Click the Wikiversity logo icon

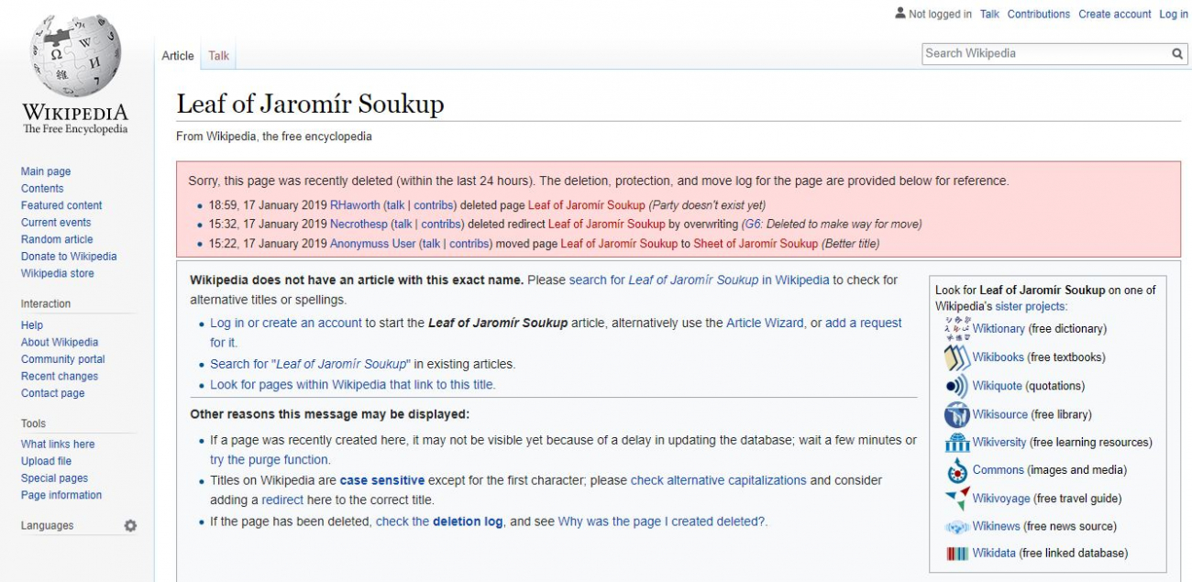click(957, 443)
